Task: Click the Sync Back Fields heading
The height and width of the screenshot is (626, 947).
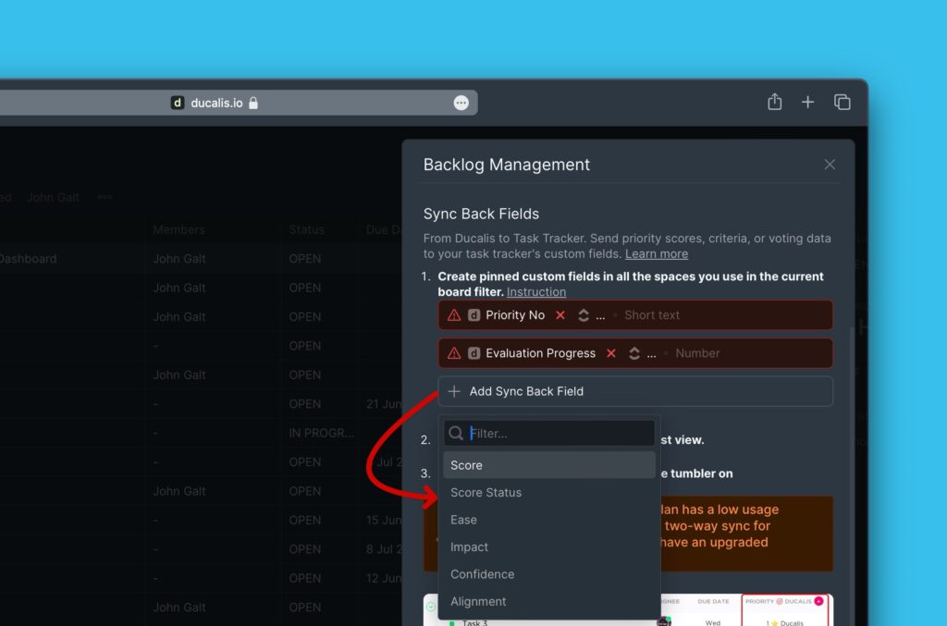Action: click(481, 214)
